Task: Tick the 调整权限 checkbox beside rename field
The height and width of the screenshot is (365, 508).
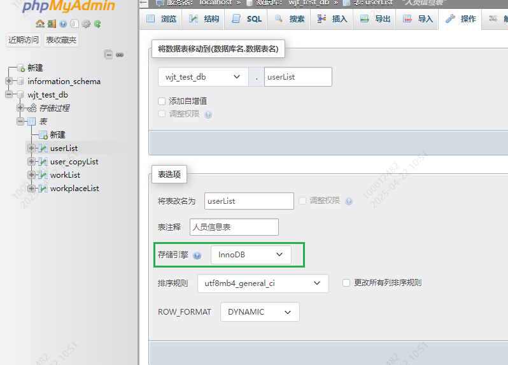Action: point(302,201)
